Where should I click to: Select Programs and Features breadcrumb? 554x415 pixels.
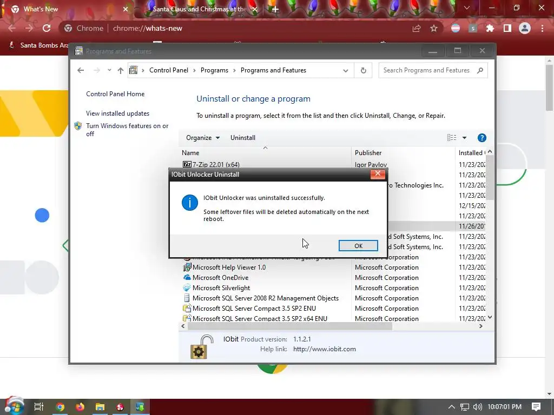273,70
